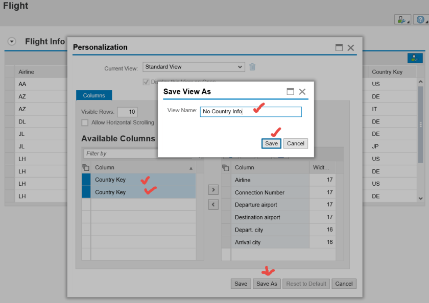The image size is (429, 303).
Task: Open the Current View dropdown
Action: point(241,67)
